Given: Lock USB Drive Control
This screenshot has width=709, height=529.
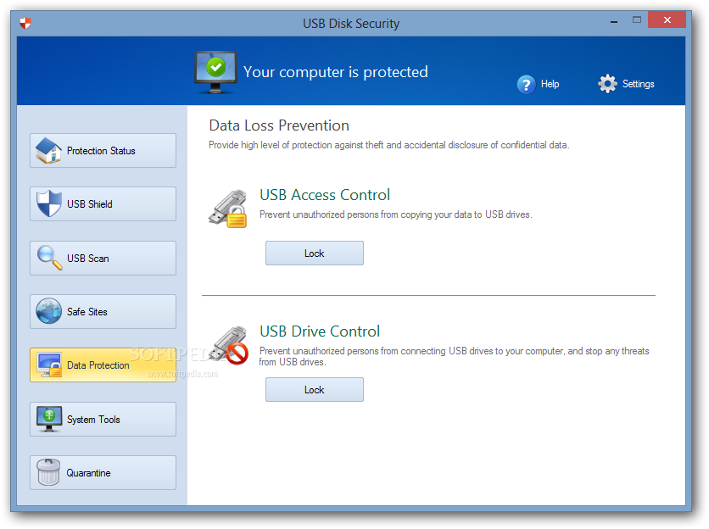Looking at the screenshot, I should (315, 390).
